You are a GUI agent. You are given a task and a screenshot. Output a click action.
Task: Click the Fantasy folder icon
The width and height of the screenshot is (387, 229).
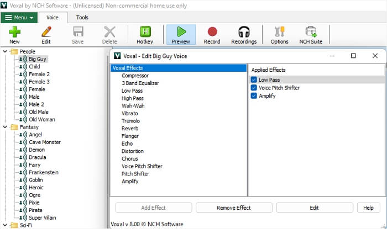pos(14,127)
